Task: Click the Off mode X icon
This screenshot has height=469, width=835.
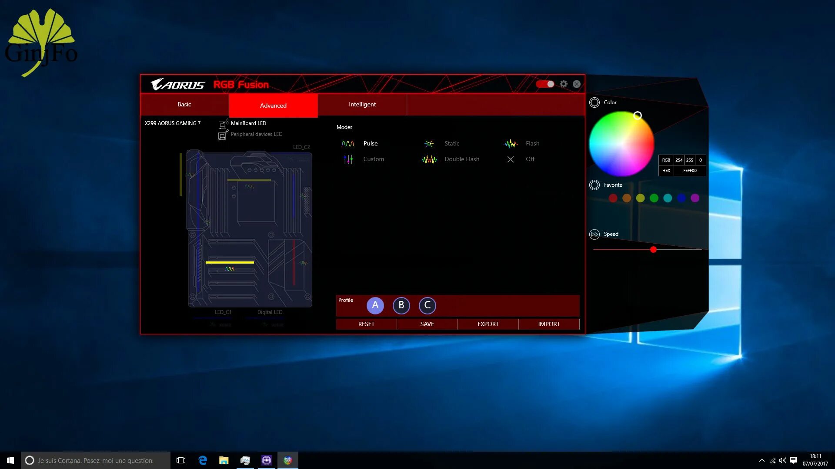Action: tap(511, 159)
